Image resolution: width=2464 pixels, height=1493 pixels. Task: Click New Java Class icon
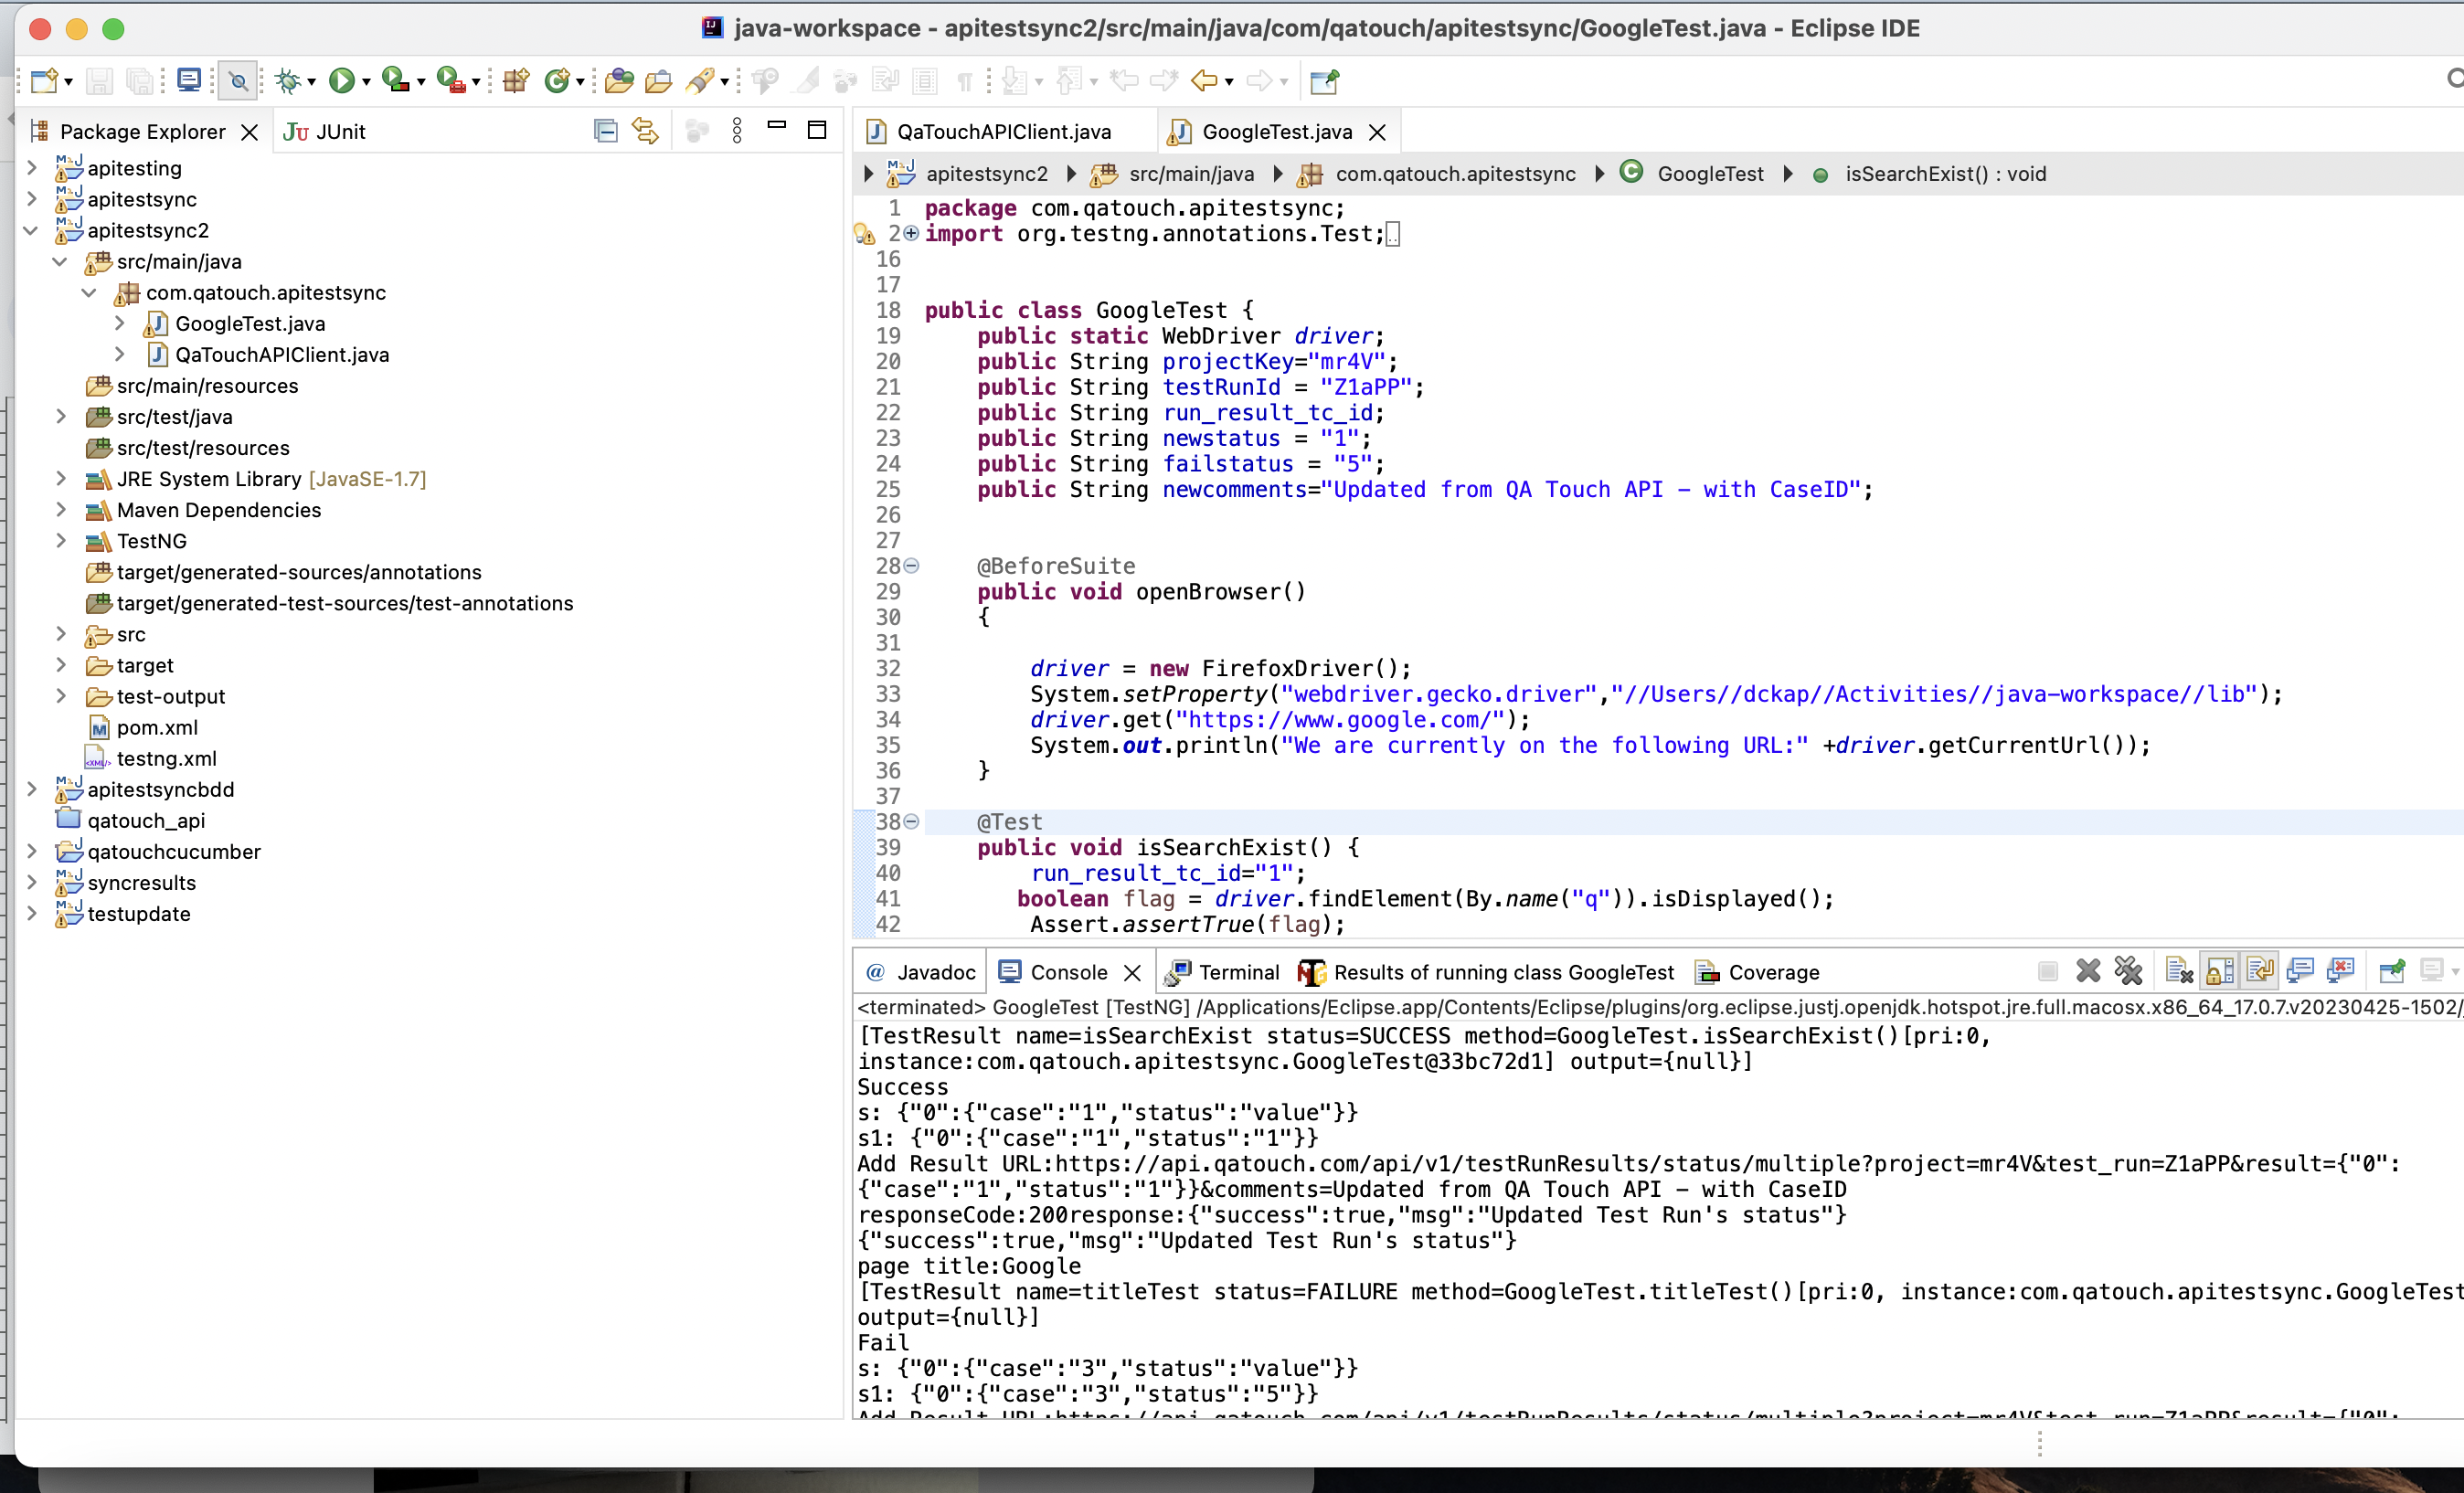point(557,80)
